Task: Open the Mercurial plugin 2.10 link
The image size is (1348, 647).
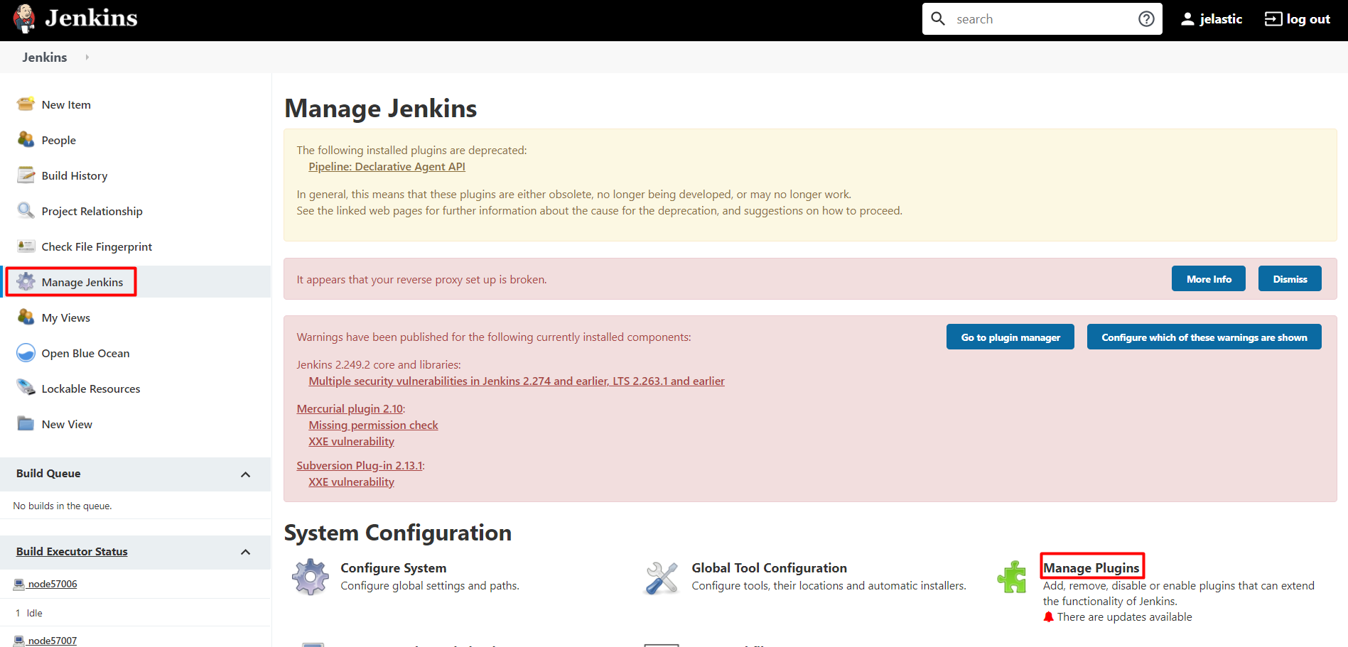Action: 350,408
